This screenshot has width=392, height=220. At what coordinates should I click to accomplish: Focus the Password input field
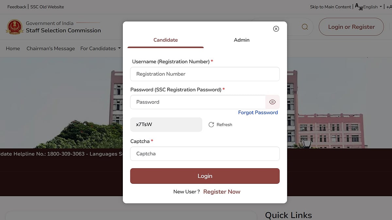198,102
